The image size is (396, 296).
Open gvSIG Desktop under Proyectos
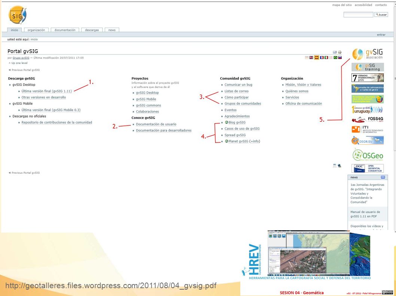pos(147,93)
